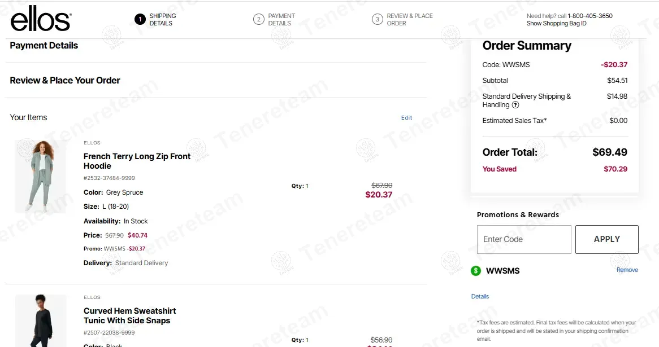Click green dollar icon beside WWSMS
Image resolution: width=659 pixels, height=347 pixels.
click(476, 271)
